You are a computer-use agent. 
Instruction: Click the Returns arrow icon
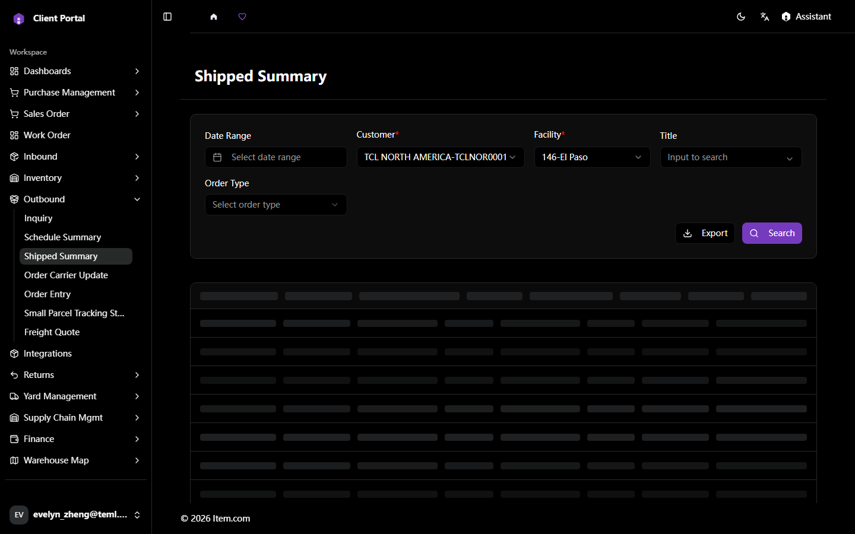pyautogui.click(x=14, y=375)
